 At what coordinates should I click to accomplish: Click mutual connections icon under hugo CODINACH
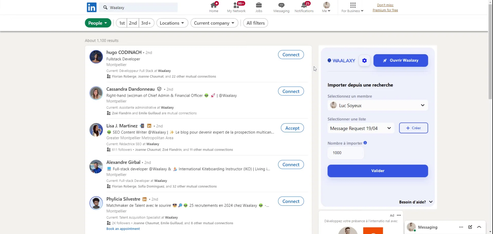[x=109, y=76]
